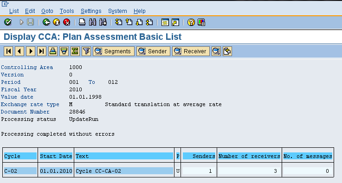
Task: Click Next Page icon
Action: point(139,22)
